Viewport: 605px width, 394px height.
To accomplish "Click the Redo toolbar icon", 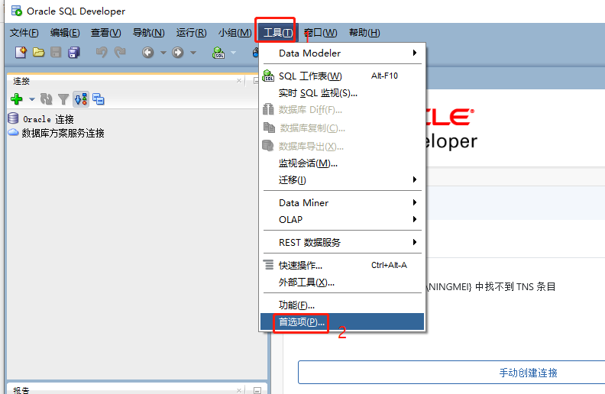I will [x=120, y=52].
